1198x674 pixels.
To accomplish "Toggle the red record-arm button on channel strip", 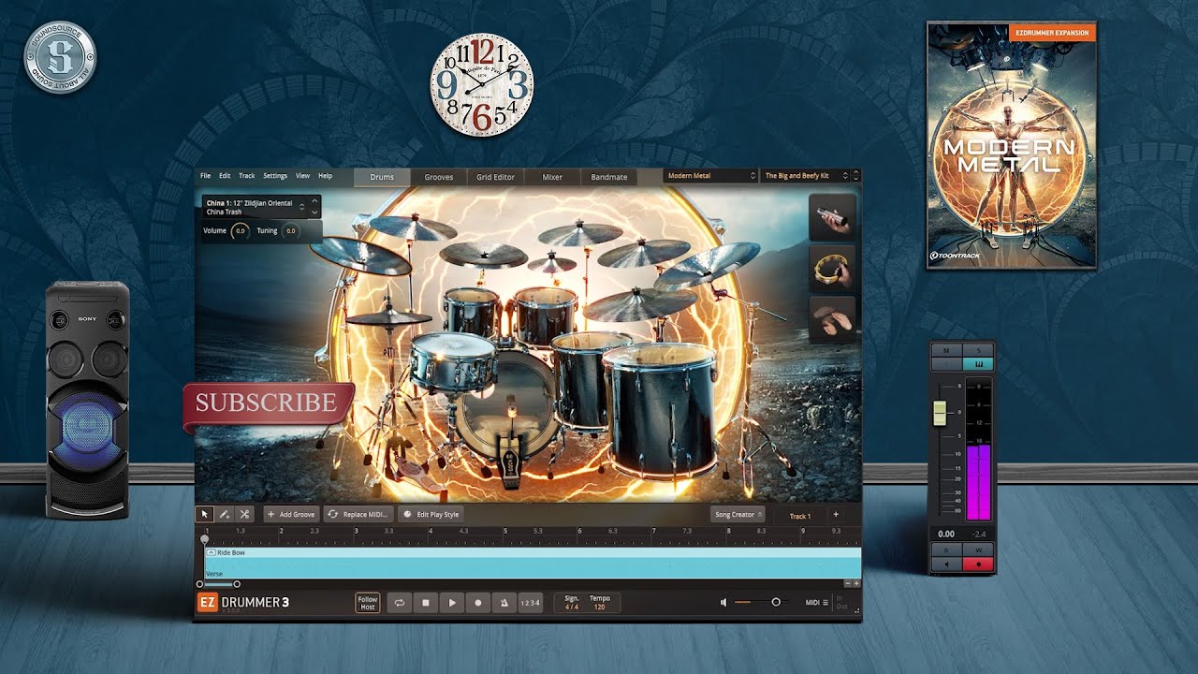I will [x=978, y=564].
